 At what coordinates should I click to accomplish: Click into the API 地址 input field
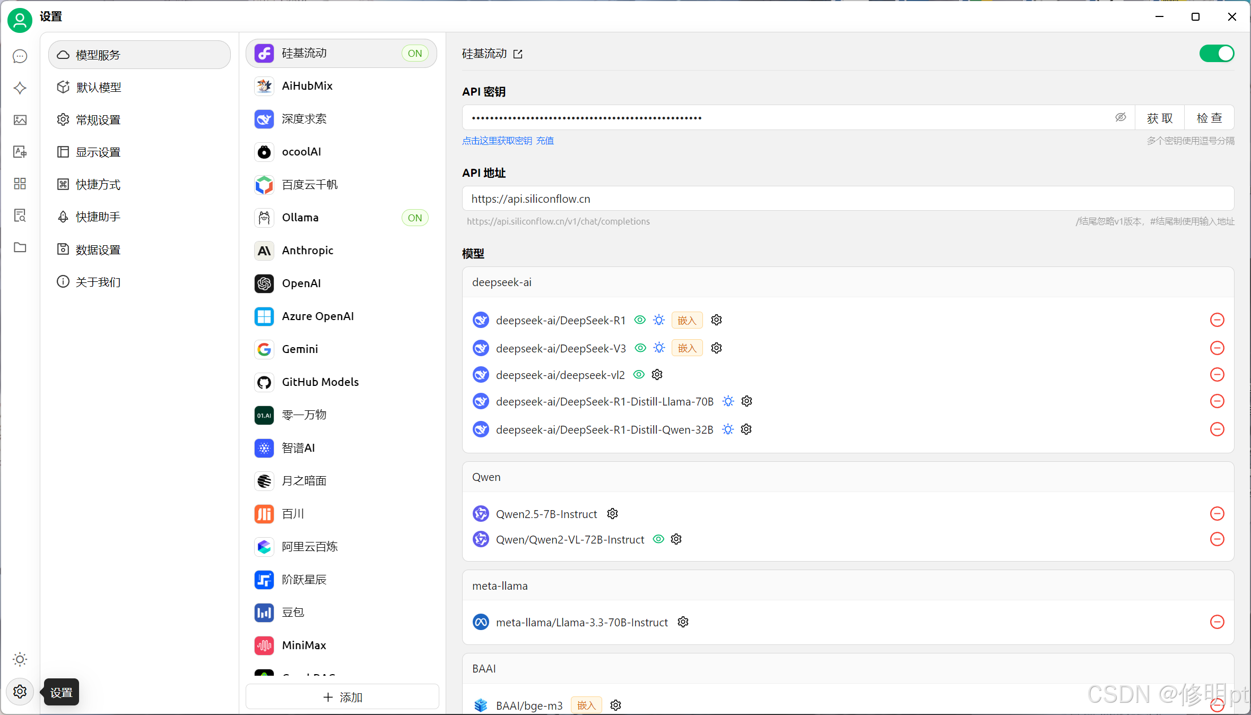(x=847, y=199)
